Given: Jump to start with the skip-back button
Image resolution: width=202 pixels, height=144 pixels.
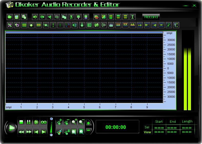Looking at the screenshot, I should pyautogui.click(x=36, y=132).
